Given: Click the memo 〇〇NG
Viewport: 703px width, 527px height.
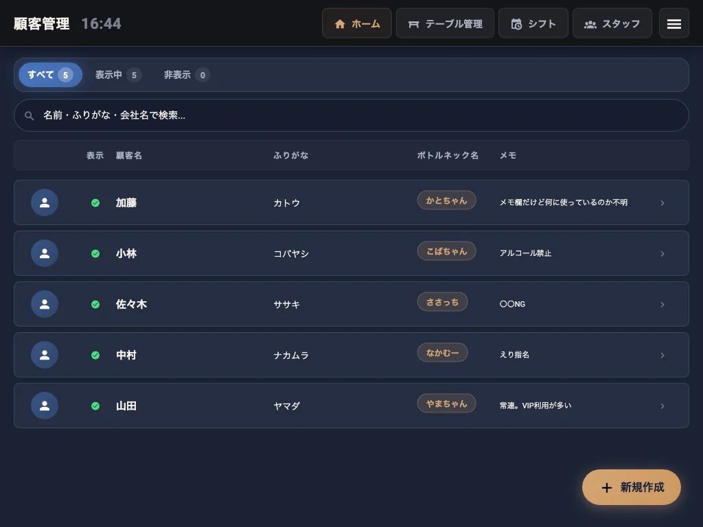Looking at the screenshot, I should (x=512, y=304).
